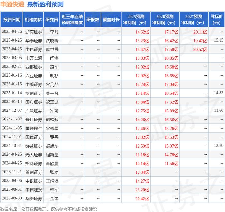Viewport: 225px width, 212px height.
Task: Select the 中信建投 institution cell
Action: (34, 190)
